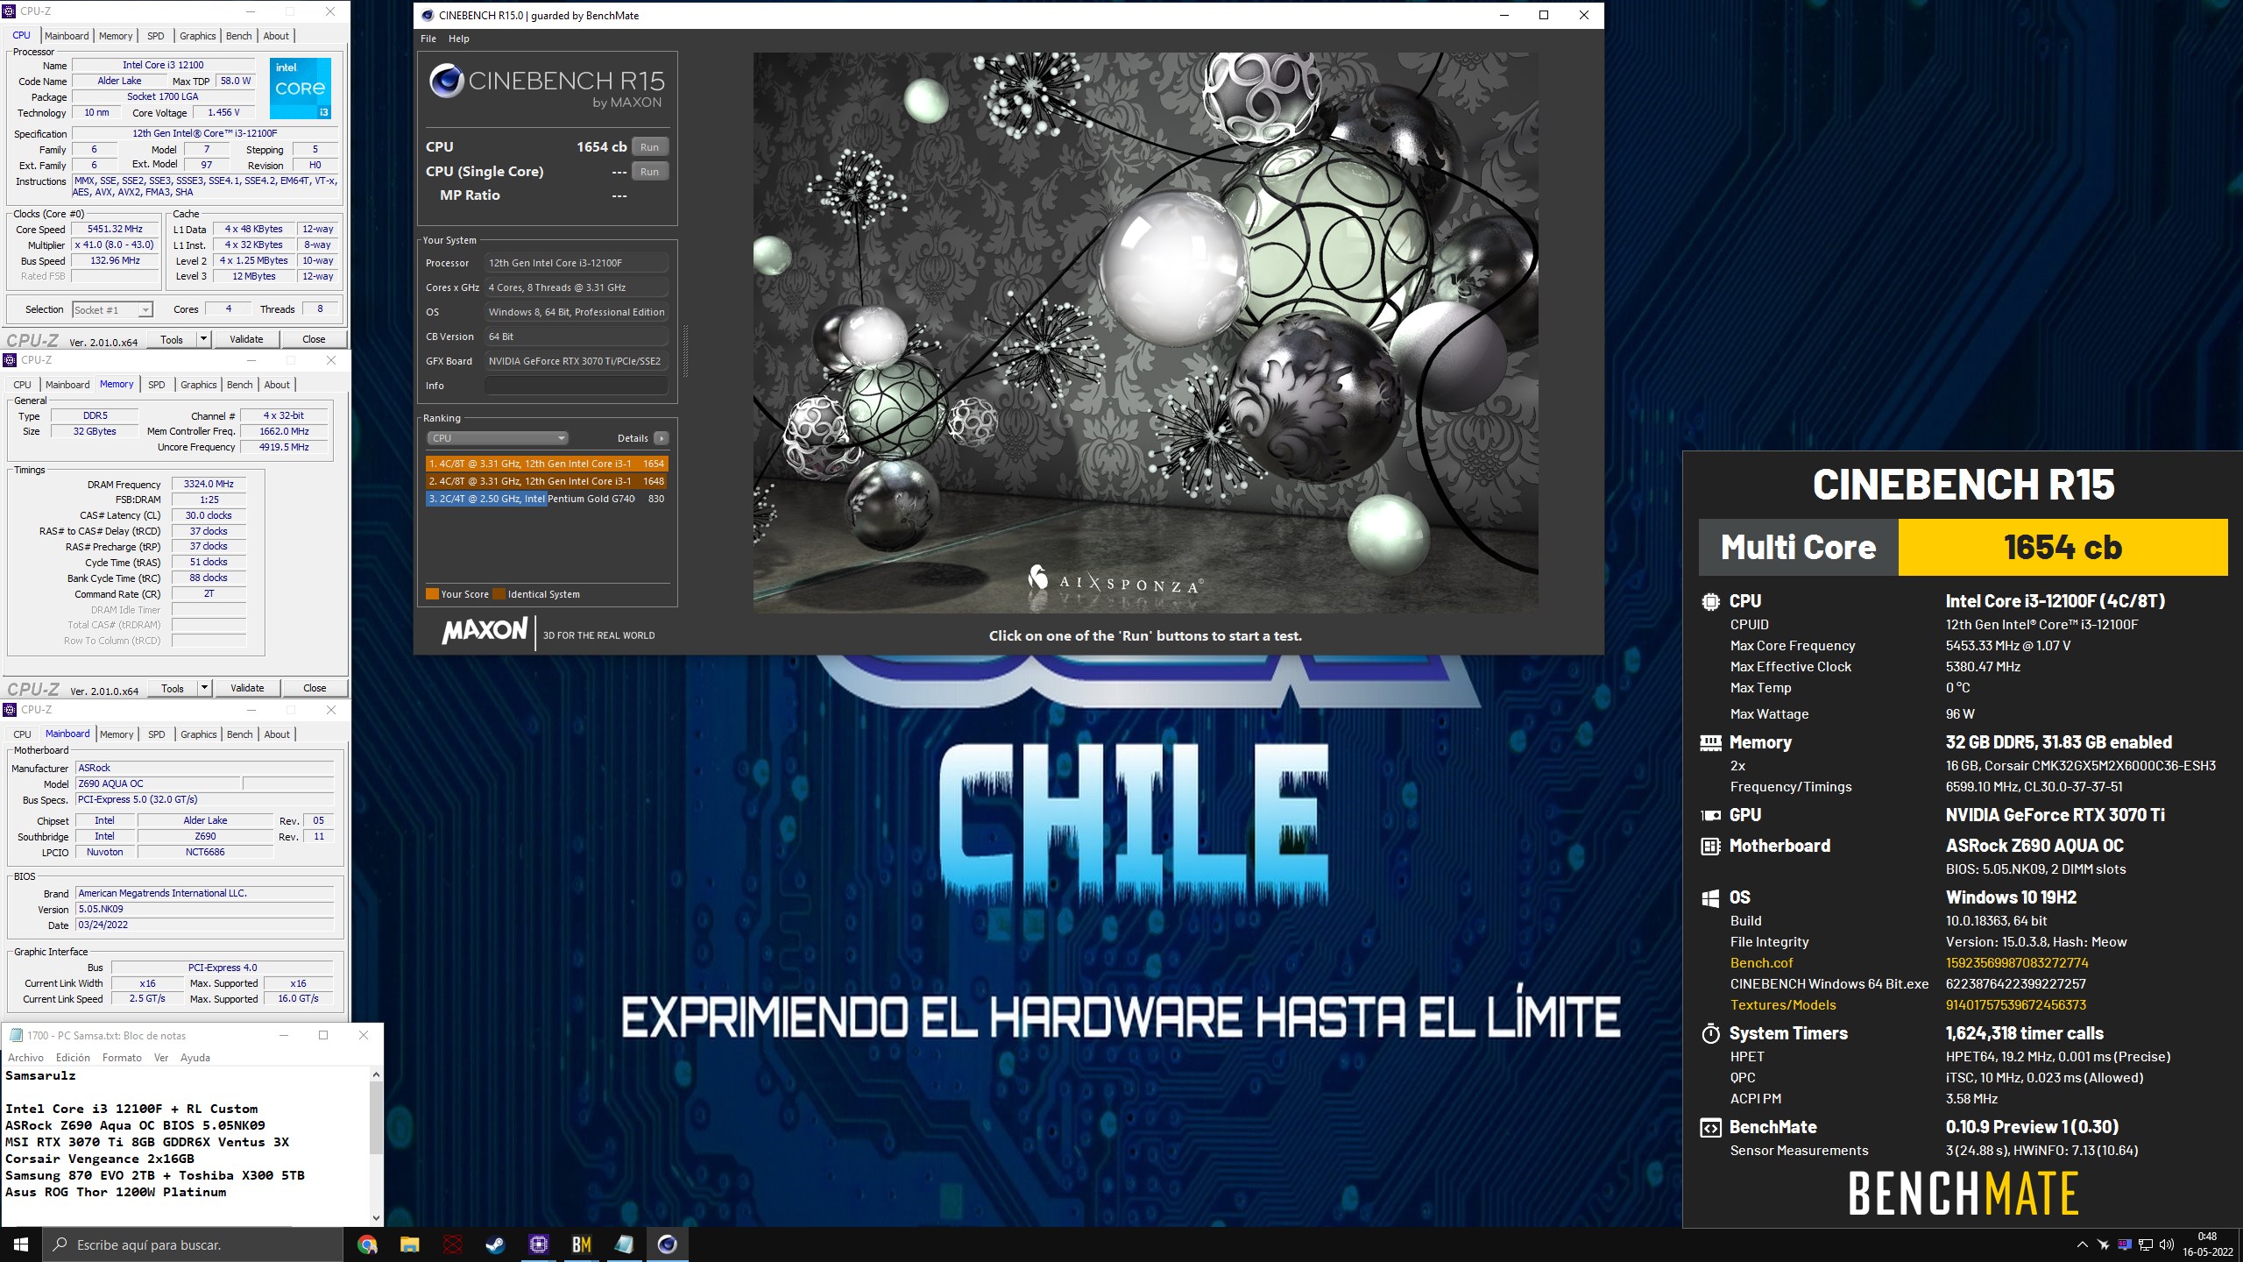
Task: Click the Motherboard icon in BenchMate panel
Action: [x=1710, y=846]
